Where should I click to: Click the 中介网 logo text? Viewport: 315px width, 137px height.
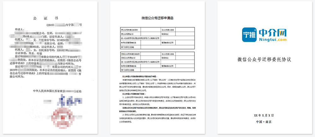[x=272, y=33]
